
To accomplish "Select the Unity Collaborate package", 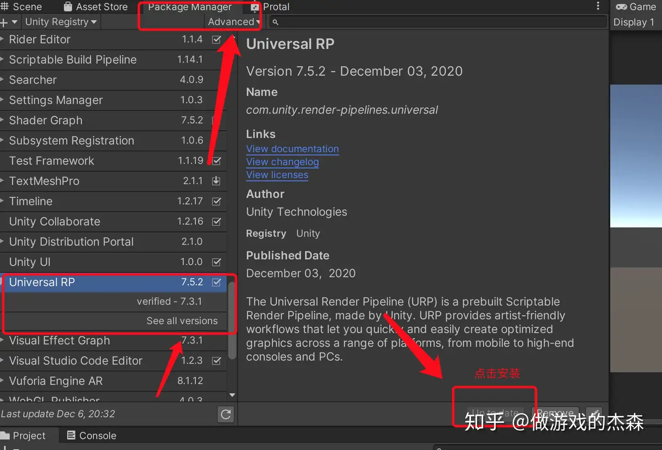I will (113, 222).
